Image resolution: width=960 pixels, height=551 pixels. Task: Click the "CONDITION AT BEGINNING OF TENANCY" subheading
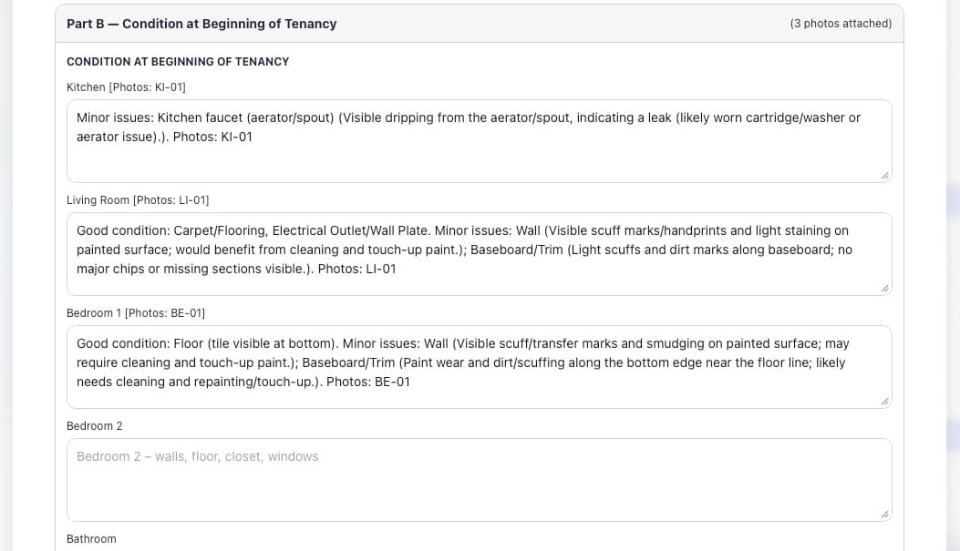tap(178, 62)
